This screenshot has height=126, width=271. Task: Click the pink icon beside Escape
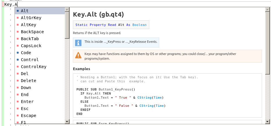click(18, 116)
